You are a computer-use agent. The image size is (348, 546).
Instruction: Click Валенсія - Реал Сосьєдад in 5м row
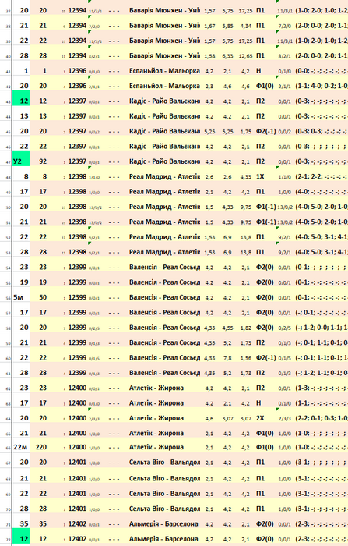[x=164, y=297]
